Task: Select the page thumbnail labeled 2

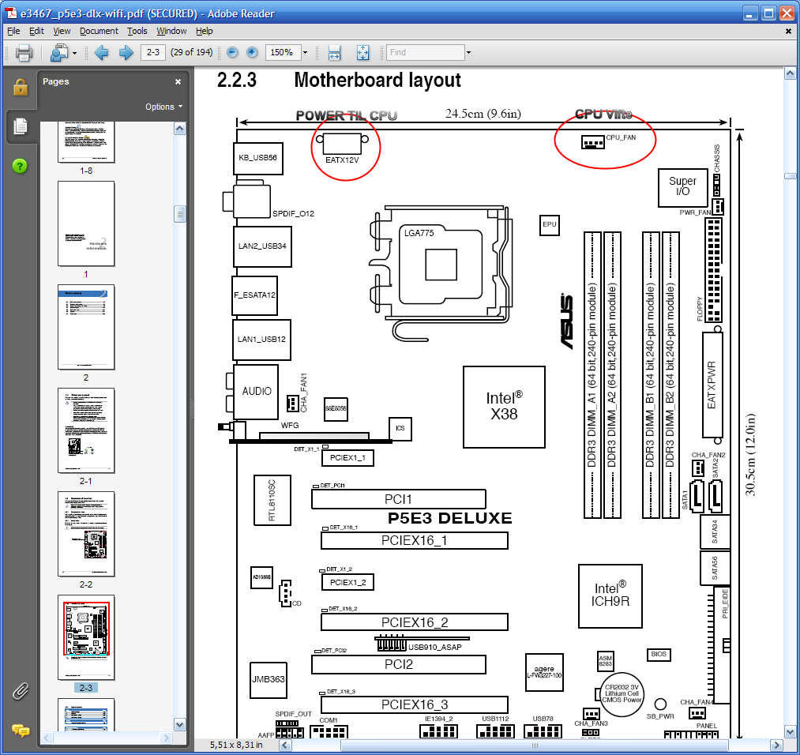Action: click(x=86, y=327)
